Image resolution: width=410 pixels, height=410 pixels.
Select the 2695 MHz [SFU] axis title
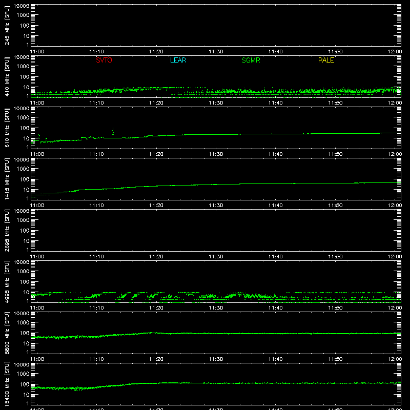pyautogui.click(x=7, y=230)
